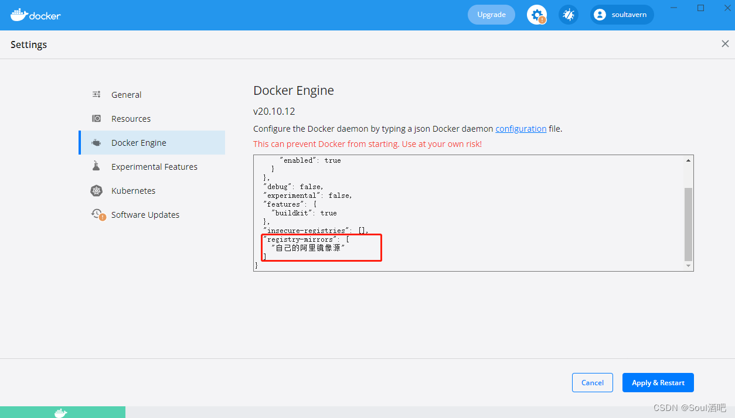This screenshot has height=418, width=735.
Task: Open troubleshoot via the bug icon
Action: [568, 15]
